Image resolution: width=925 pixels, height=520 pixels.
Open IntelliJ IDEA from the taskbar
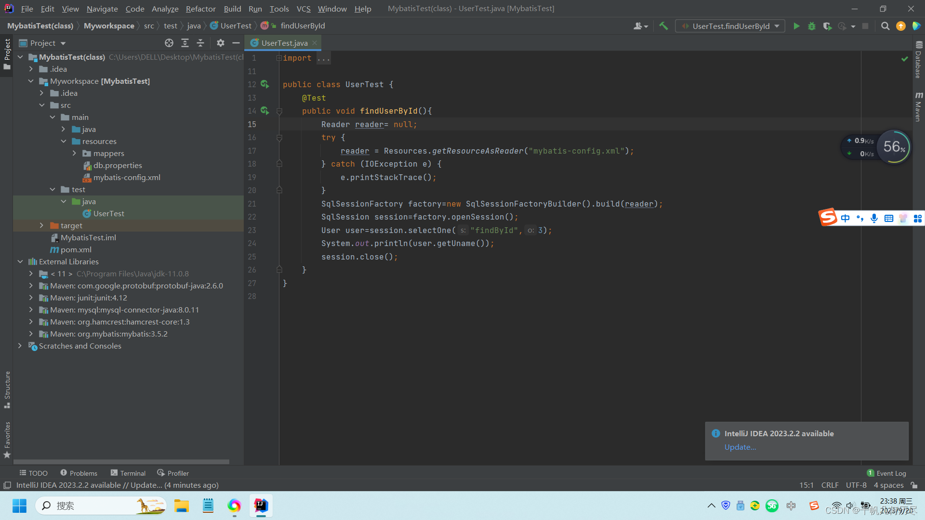click(261, 506)
